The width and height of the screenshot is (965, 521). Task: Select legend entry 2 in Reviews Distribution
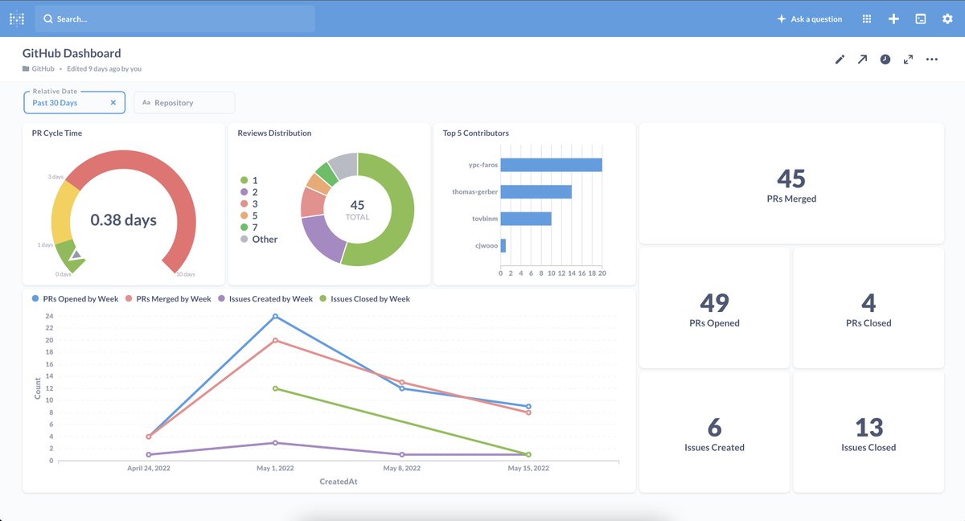249,192
